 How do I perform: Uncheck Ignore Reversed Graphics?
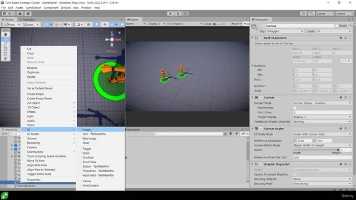click(x=295, y=174)
